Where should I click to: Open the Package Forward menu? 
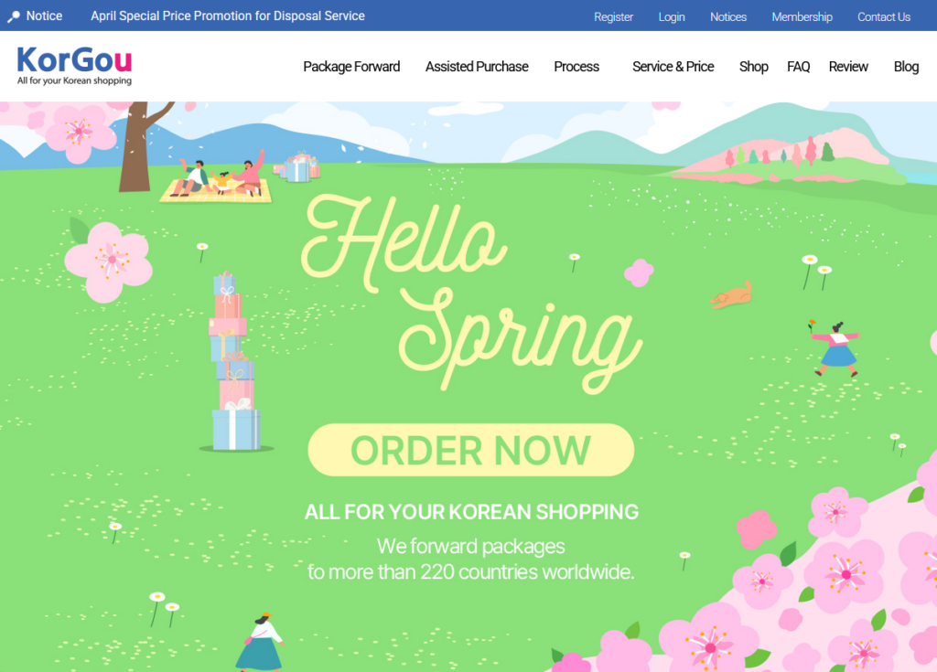[x=351, y=67]
